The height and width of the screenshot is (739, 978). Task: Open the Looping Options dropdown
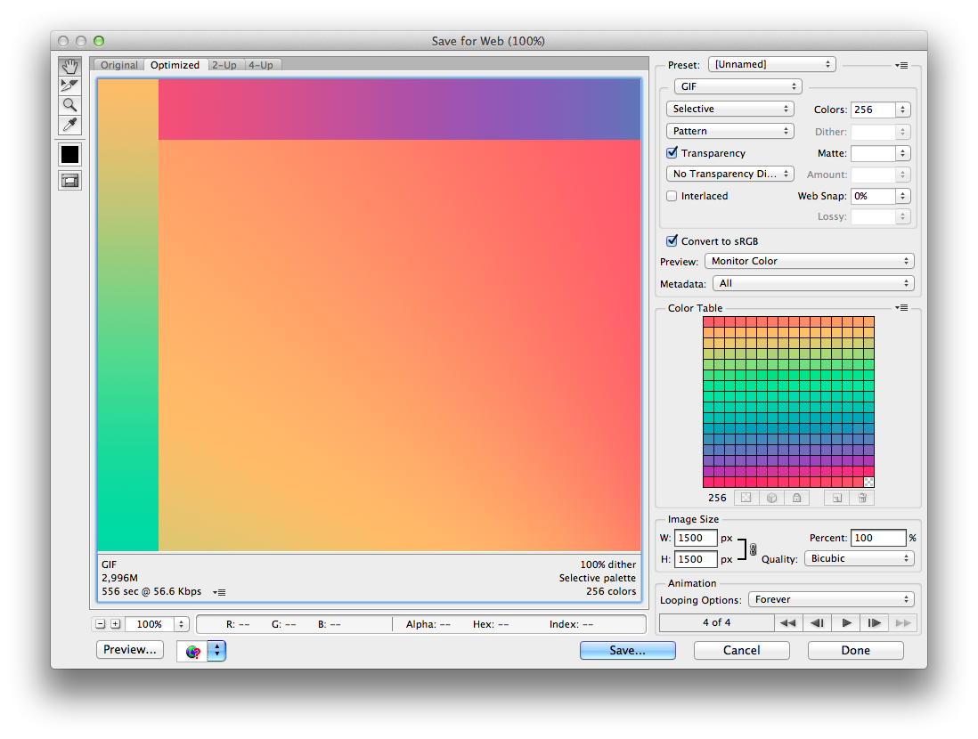831,600
